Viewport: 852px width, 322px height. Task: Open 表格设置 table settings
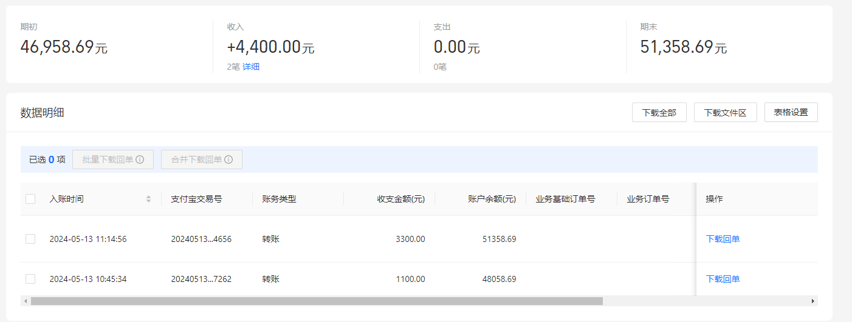point(791,112)
